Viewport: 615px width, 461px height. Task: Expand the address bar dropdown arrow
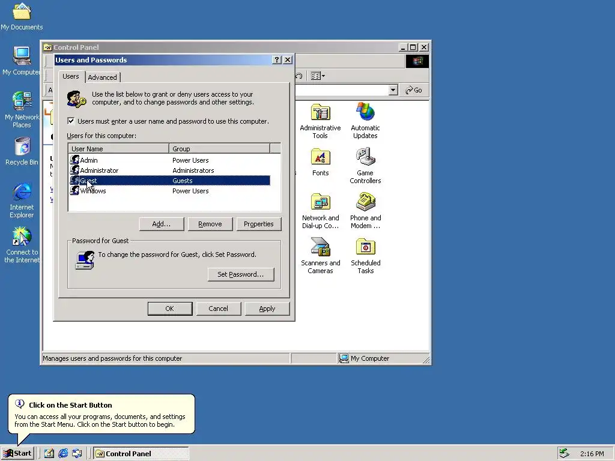393,90
